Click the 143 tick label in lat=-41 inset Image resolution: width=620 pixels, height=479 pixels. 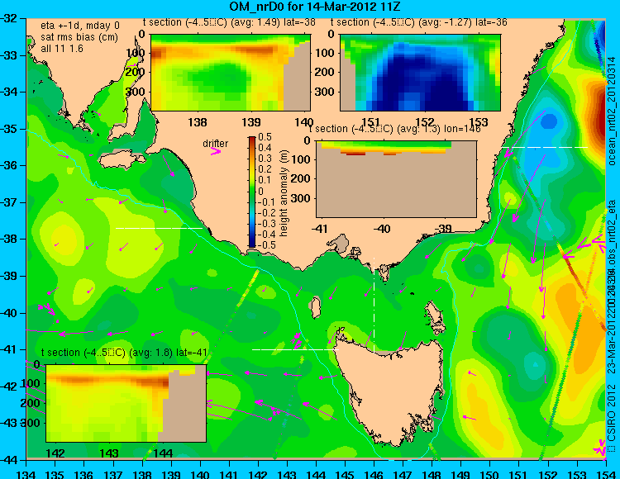[109, 453]
